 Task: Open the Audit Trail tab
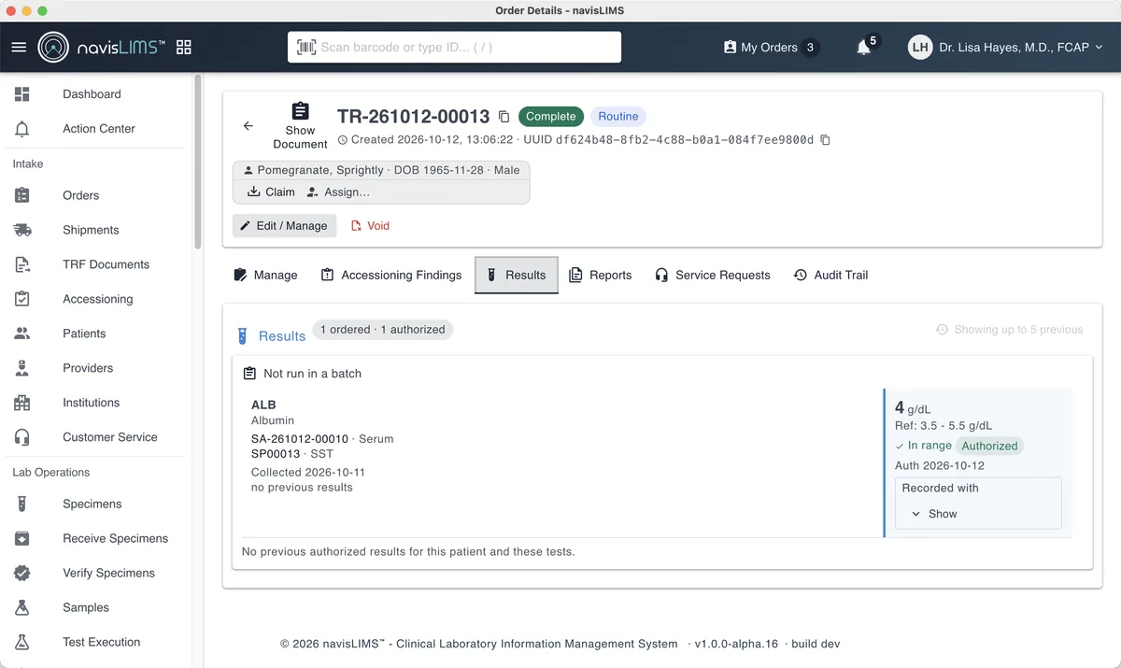830,275
